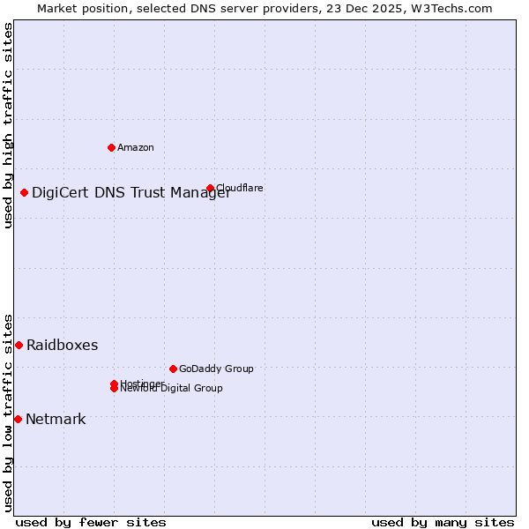Click the Amazon text label
Viewport: 529px width, 529px height.
[x=136, y=147]
